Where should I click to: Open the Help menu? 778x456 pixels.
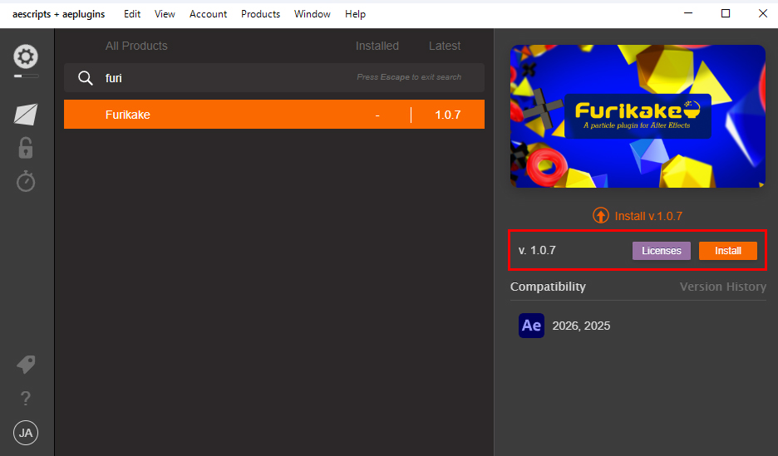coord(355,14)
